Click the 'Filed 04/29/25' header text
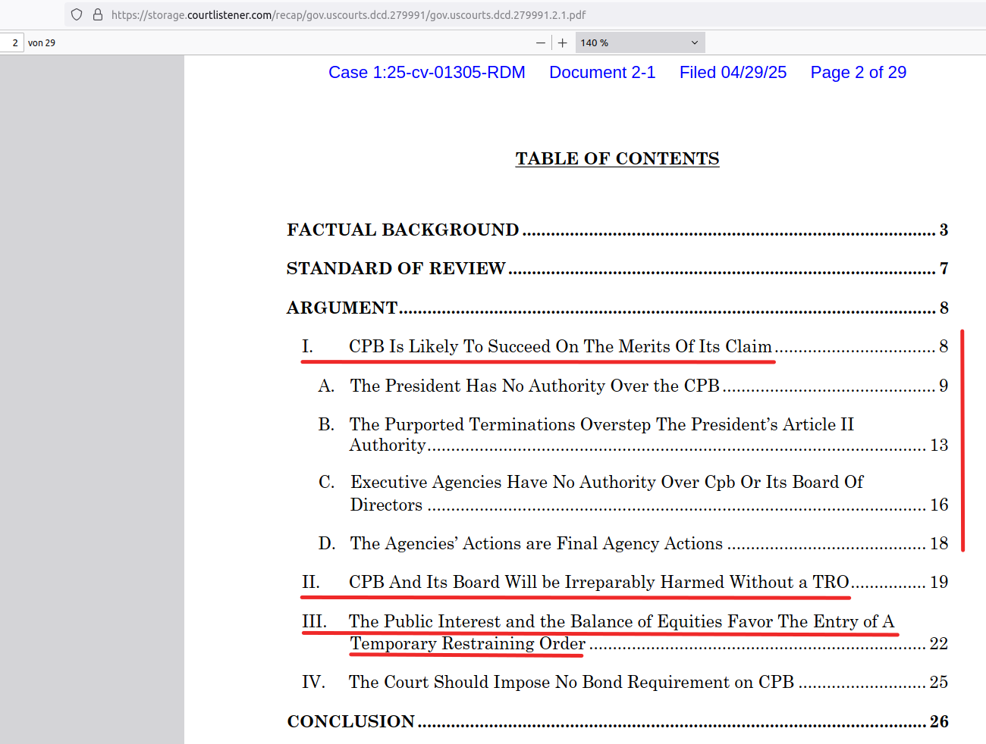The image size is (986, 744). pos(733,73)
